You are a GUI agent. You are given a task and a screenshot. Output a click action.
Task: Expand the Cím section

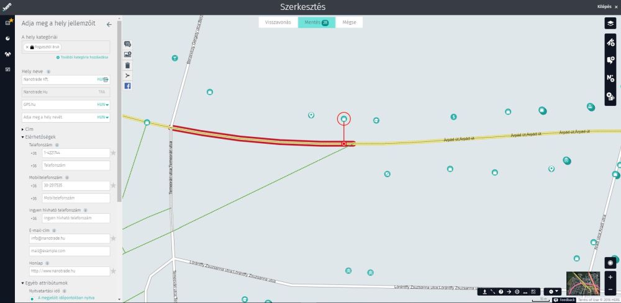point(27,129)
